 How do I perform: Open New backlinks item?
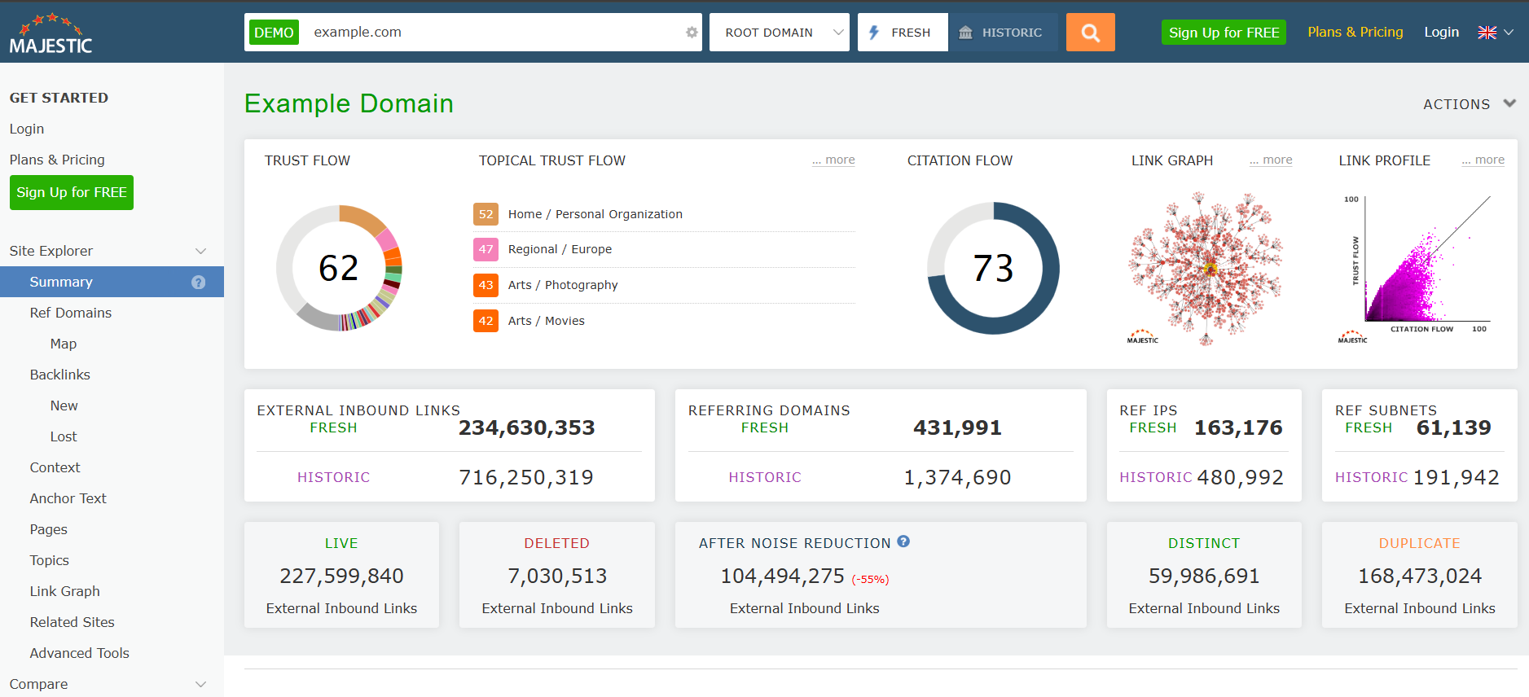pyautogui.click(x=64, y=405)
